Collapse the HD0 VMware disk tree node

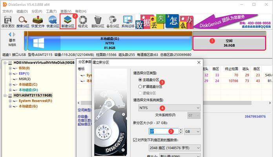tap(5, 63)
